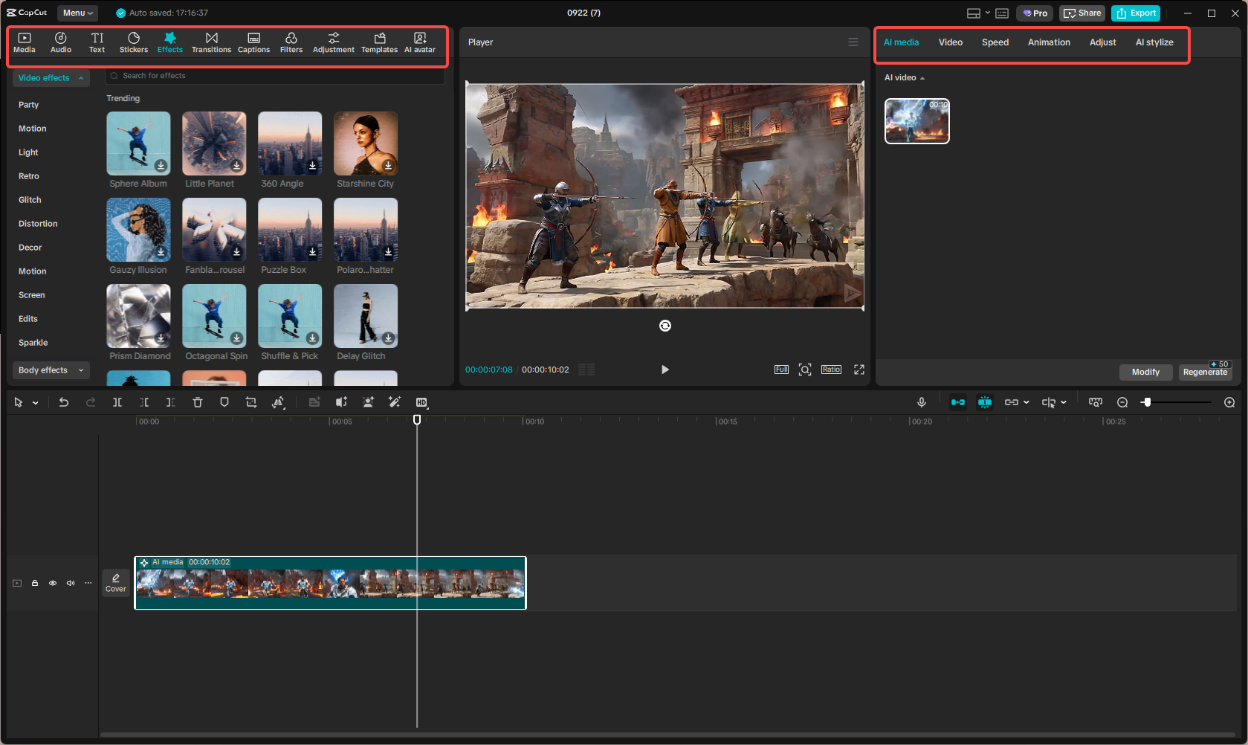The width and height of the screenshot is (1248, 745).
Task: Open the Transitions panel
Action: (212, 42)
